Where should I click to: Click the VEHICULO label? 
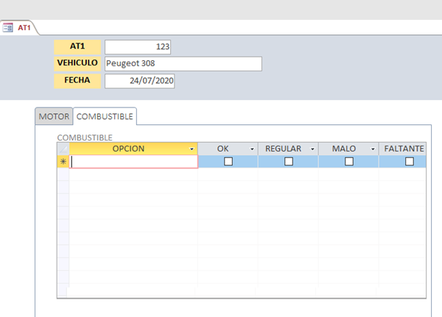(x=77, y=64)
